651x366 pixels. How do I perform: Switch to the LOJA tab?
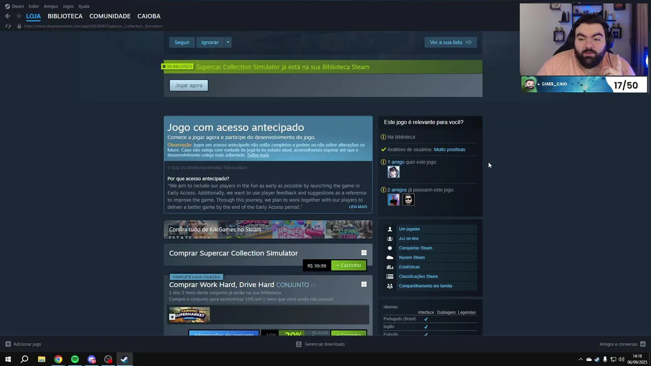pyautogui.click(x=33, y=16)
